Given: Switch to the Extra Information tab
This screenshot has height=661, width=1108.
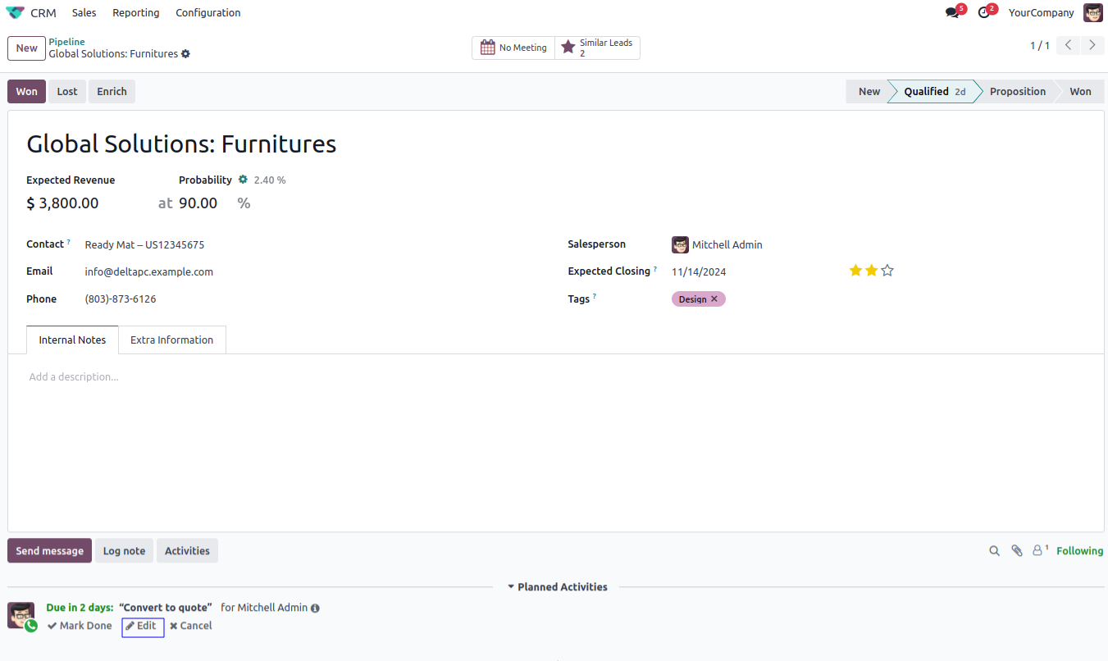Looking at the screenshot, I should click(171, 340).
